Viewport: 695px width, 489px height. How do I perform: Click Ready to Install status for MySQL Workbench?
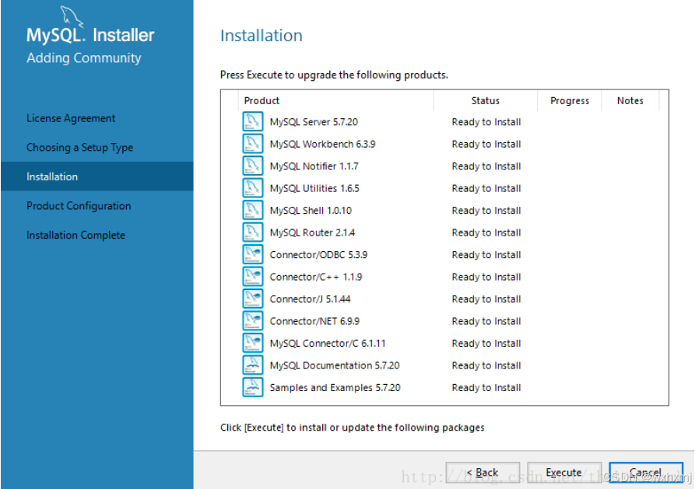click(486, 144)
